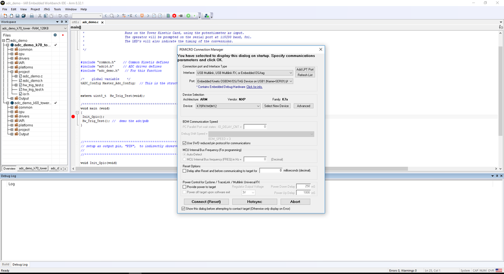Click the green Download and Debug icon
Viewport: 504px width, 274px height.
[x=188, y=16]
